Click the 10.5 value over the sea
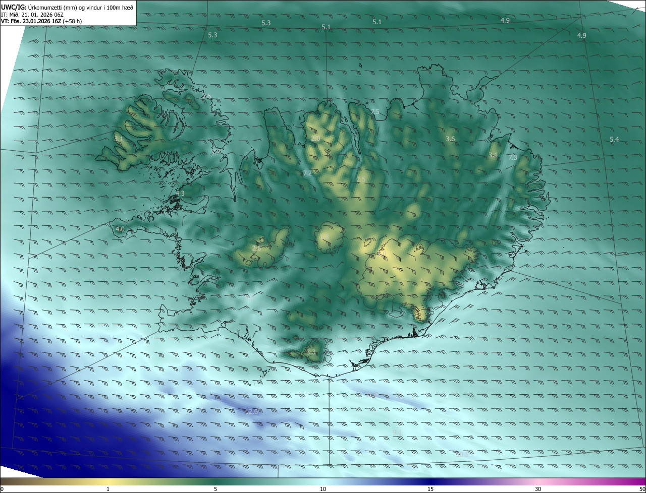Viewport: 646px width, 493px height. tap(462, 454)
